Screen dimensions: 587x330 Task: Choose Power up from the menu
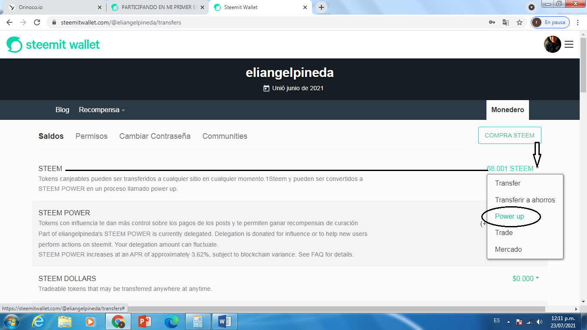click(510, 216)
